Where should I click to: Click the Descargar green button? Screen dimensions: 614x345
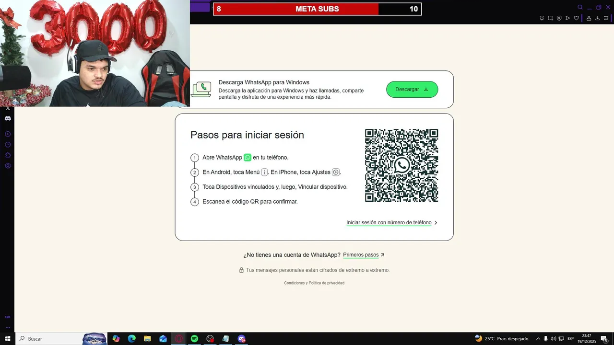(x=412, y=89)
